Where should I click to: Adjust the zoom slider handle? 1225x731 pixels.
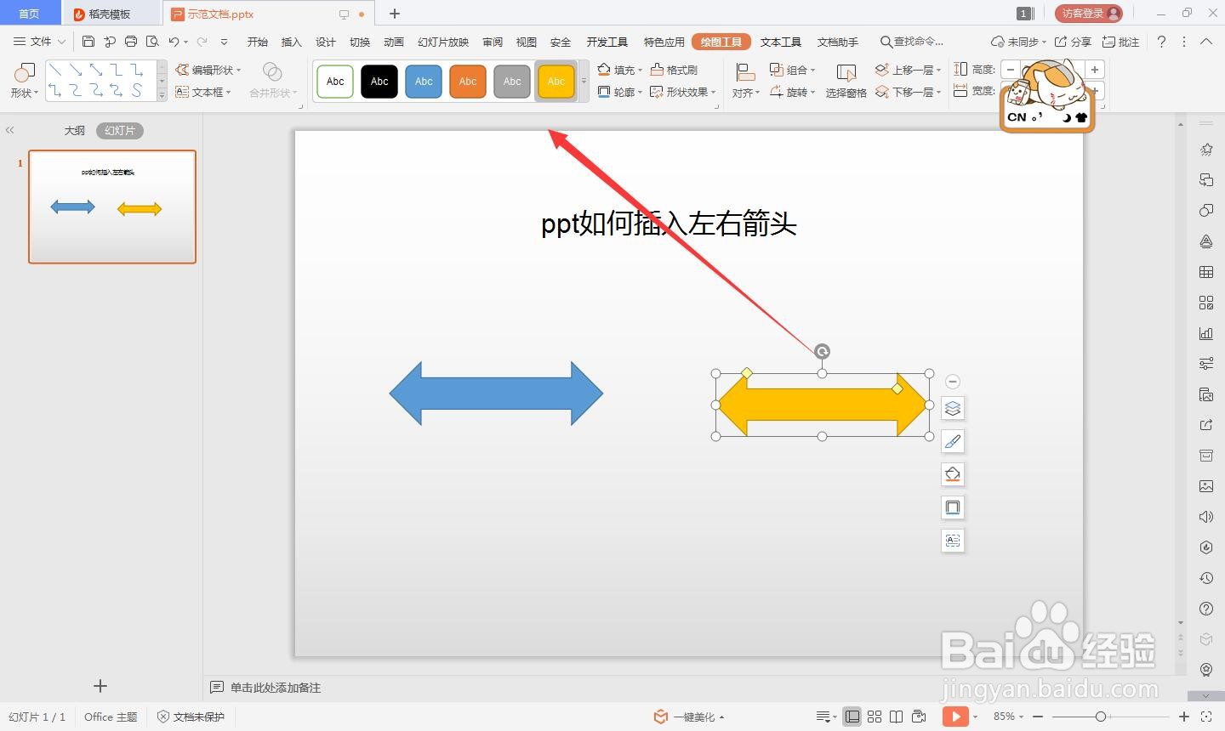pos(1101,717)
